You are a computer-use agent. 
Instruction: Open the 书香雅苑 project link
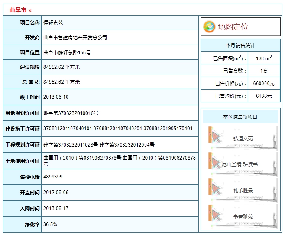tap(243, 216)
